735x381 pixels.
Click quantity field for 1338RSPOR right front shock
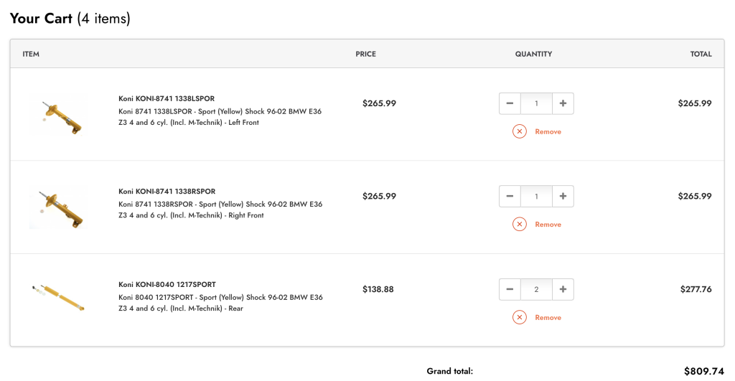click(x=536, y=196)
